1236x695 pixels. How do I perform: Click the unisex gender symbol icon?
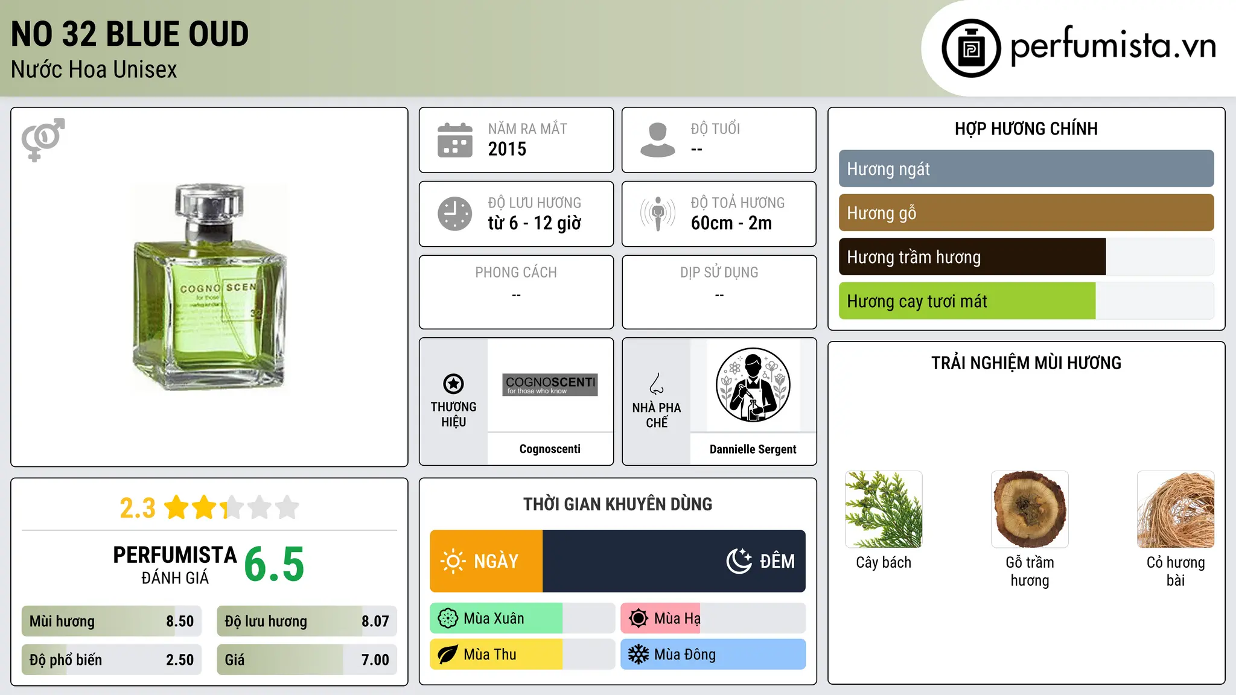coord(43,140)
